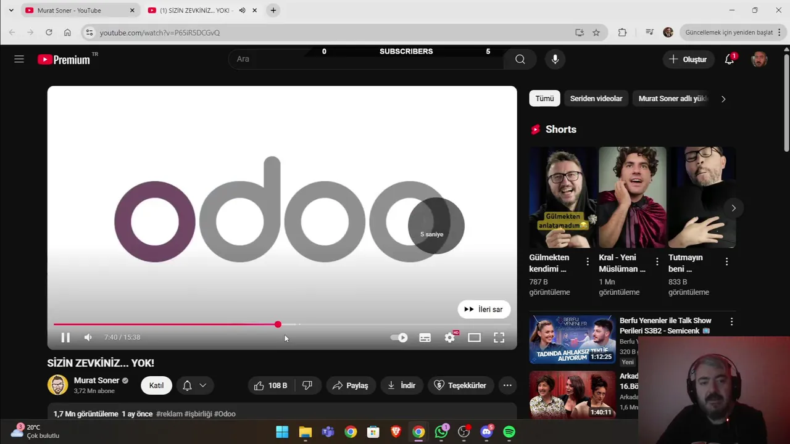Open Discord from the taskbar
The width and height of the screenshot is (790, 444).
486,432
